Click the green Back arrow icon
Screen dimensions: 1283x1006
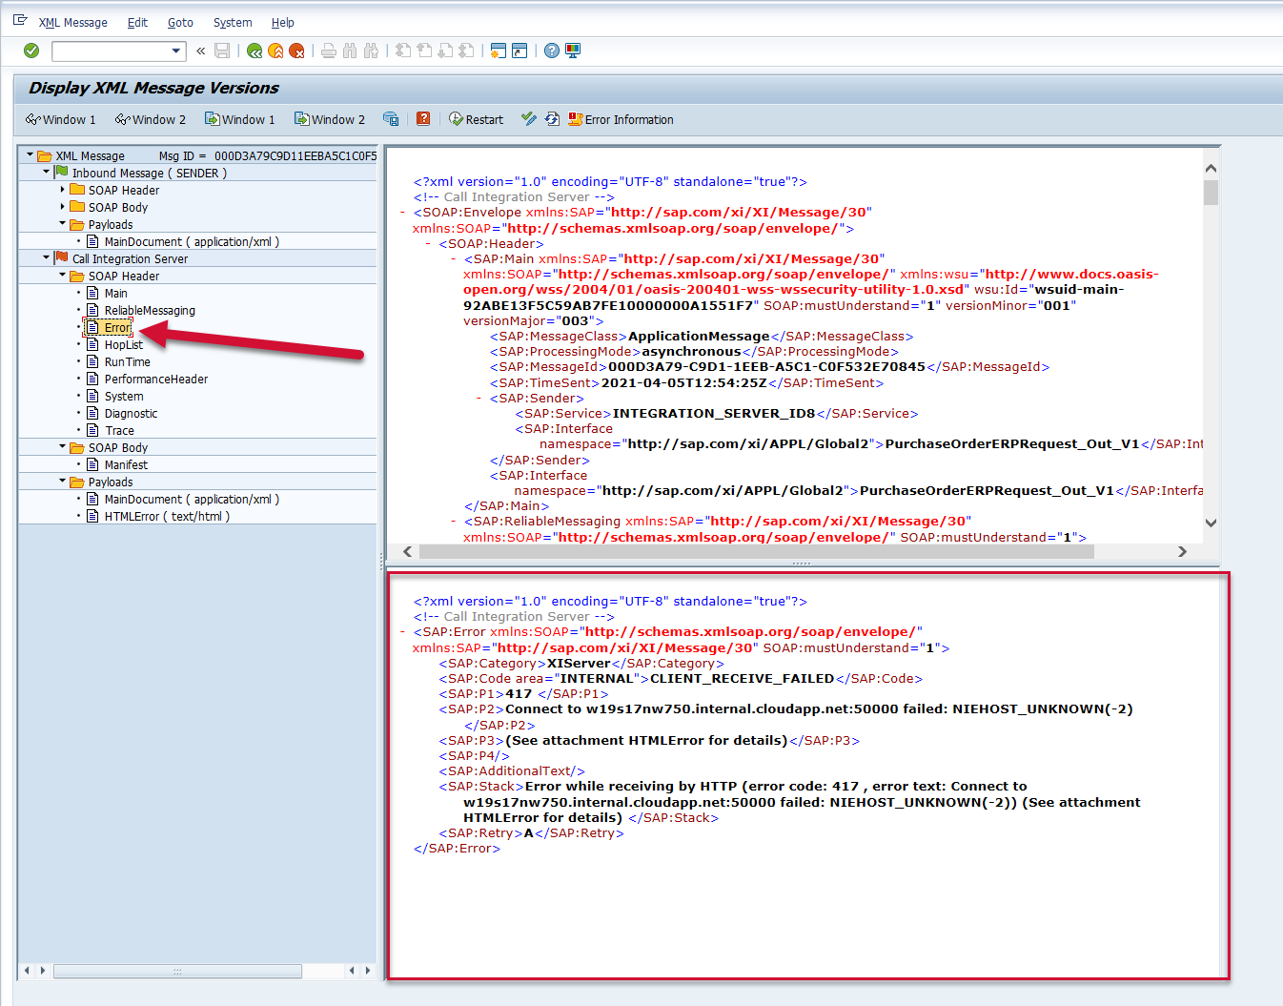point(255,51)
